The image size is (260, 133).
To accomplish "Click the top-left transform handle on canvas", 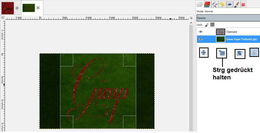I will click(x=67, y=60).
